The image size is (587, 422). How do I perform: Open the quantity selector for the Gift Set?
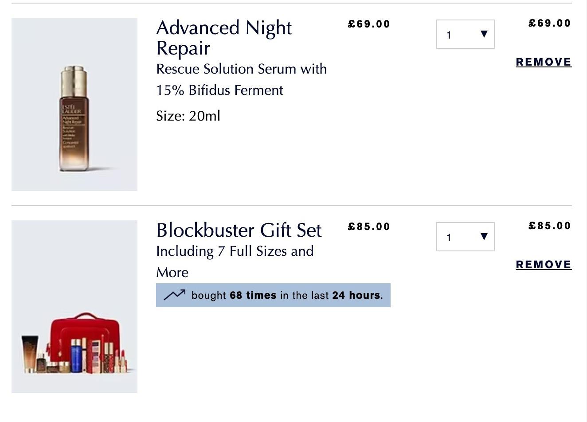[x=466, y=237]
